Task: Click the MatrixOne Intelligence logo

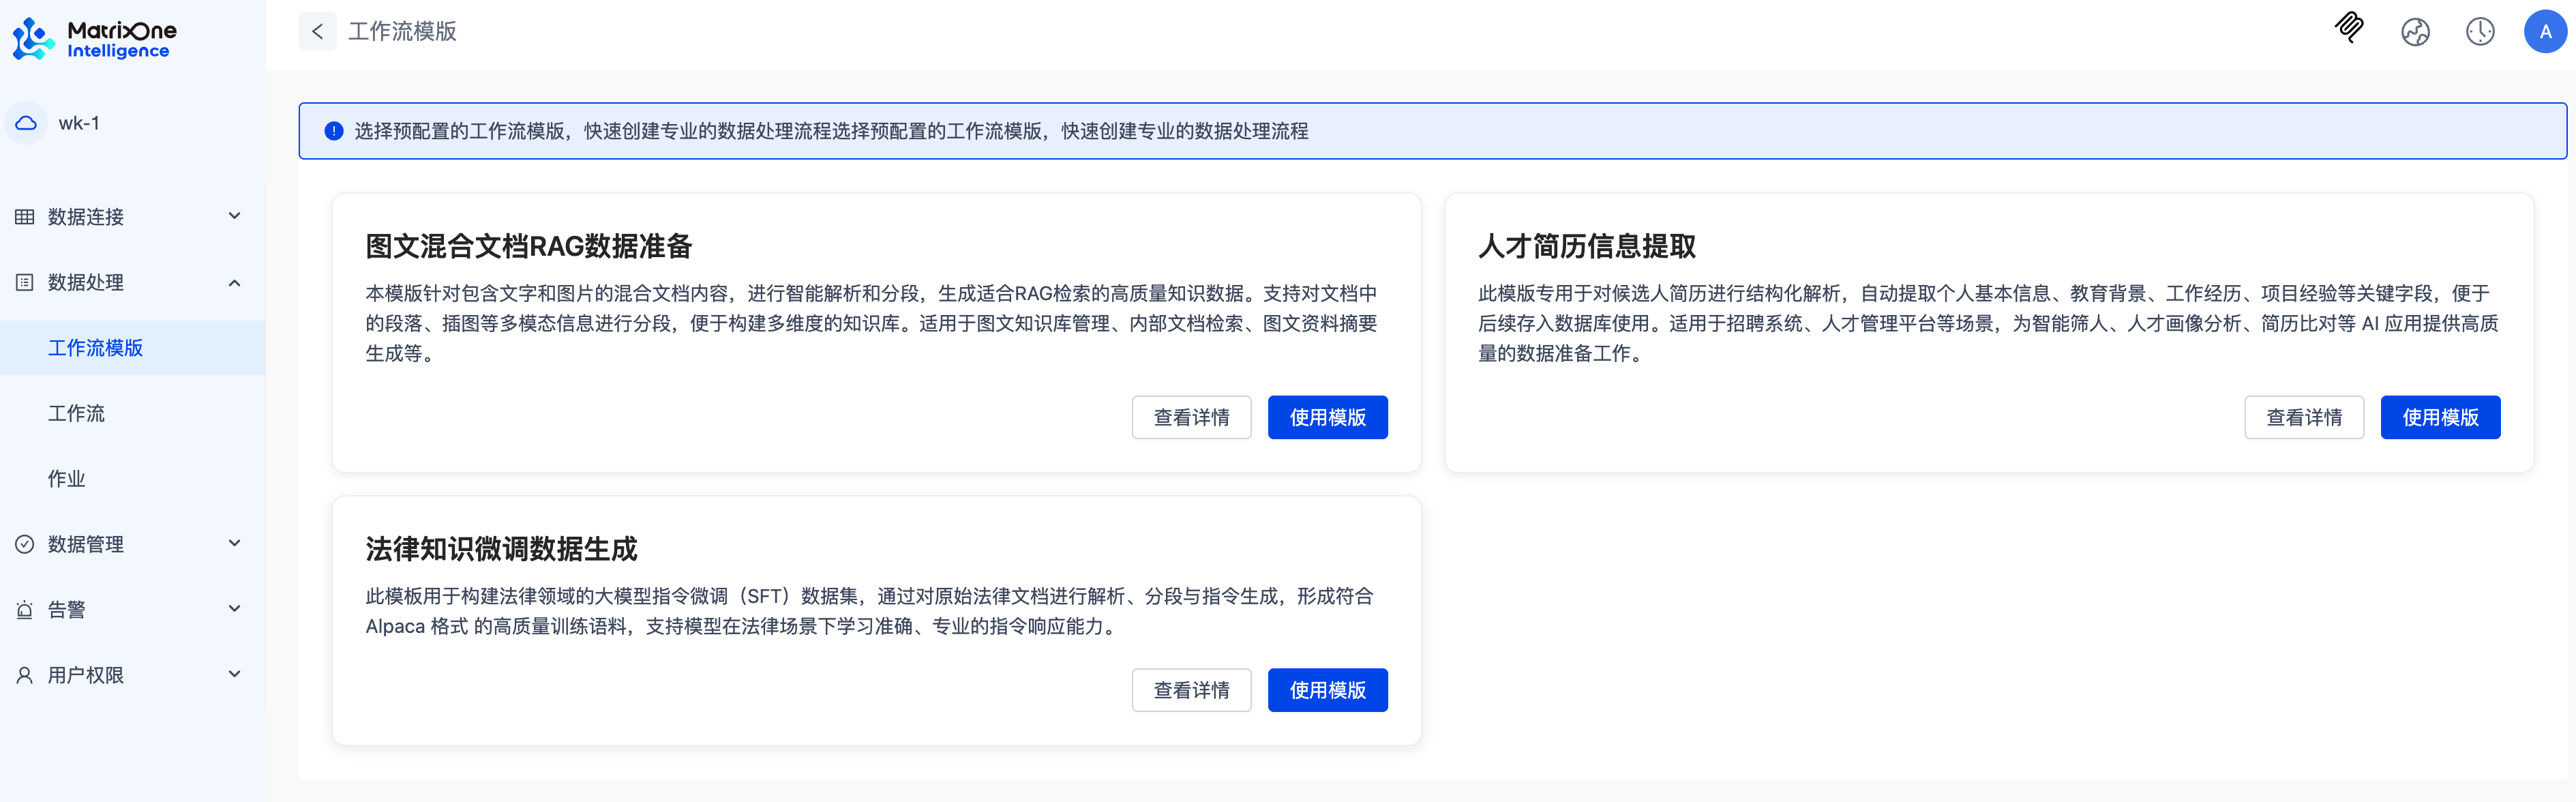Action: [x=93, y=38]
